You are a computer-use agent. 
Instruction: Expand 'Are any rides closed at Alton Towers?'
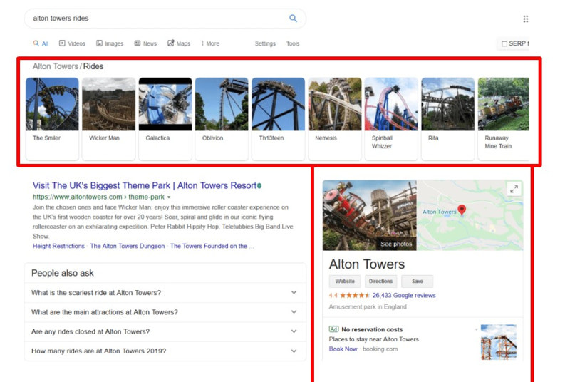(165, 331)
